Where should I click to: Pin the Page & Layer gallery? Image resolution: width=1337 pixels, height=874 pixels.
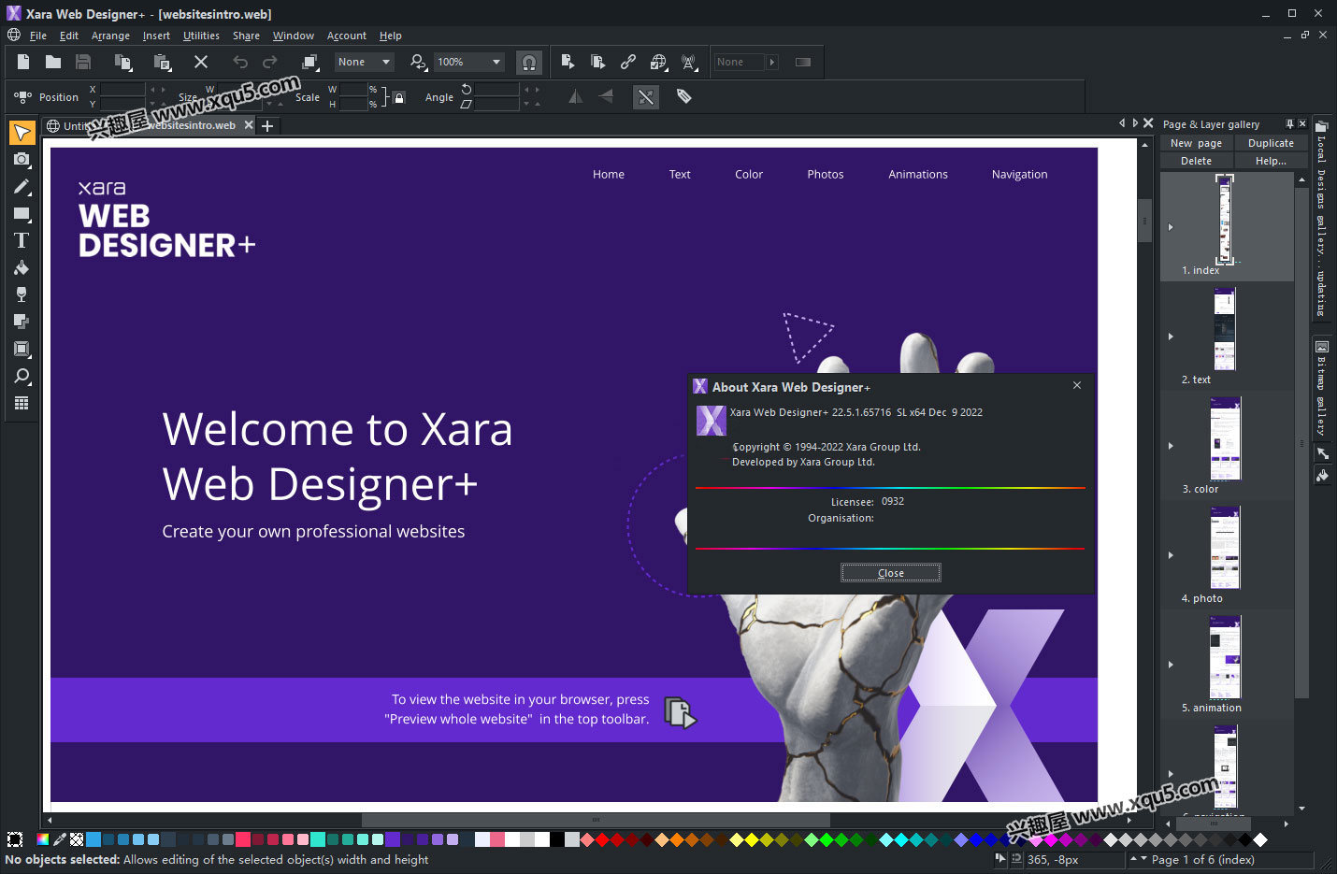click(x=1289, y=123)
